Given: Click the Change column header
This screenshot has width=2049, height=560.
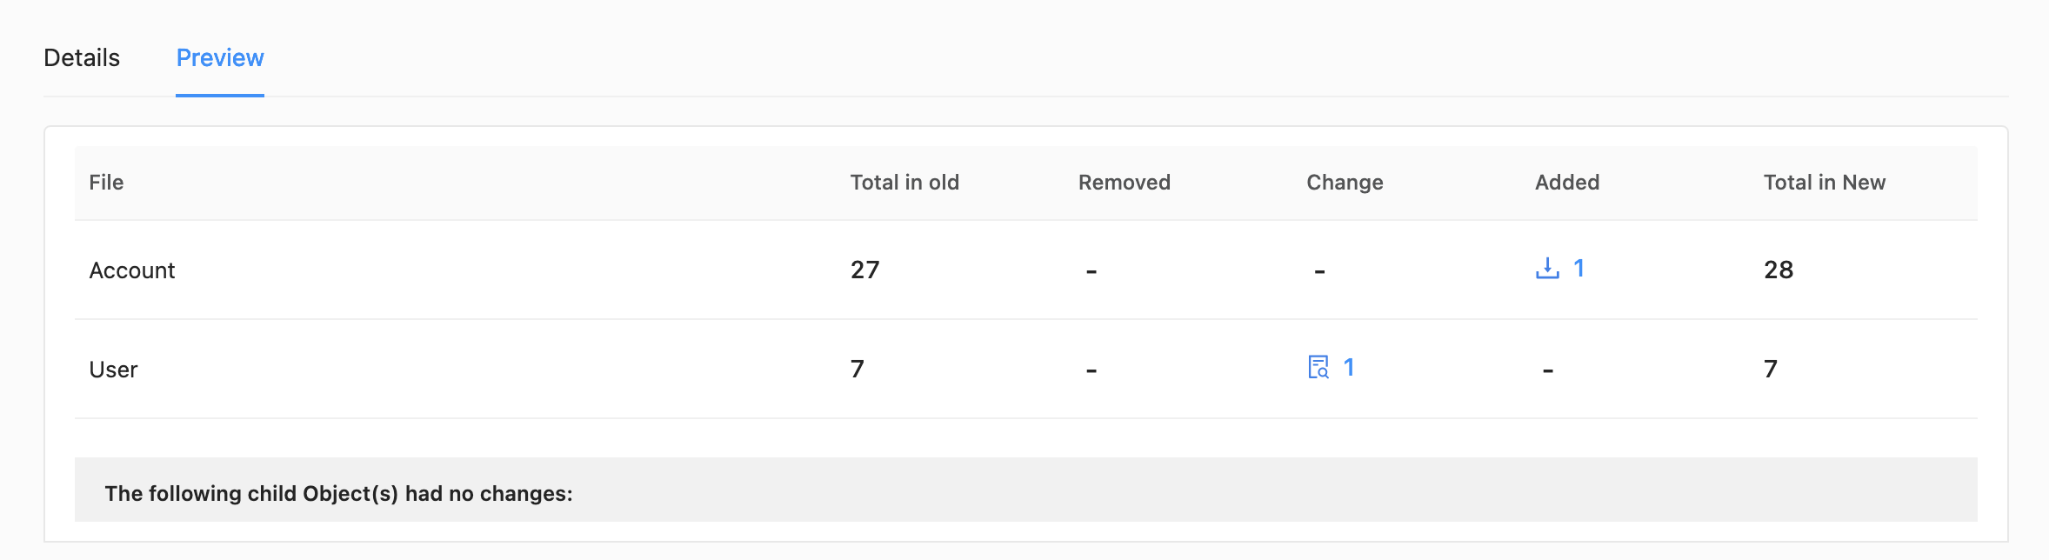Looking at the screenshot, I should [x=1345, y=183].
